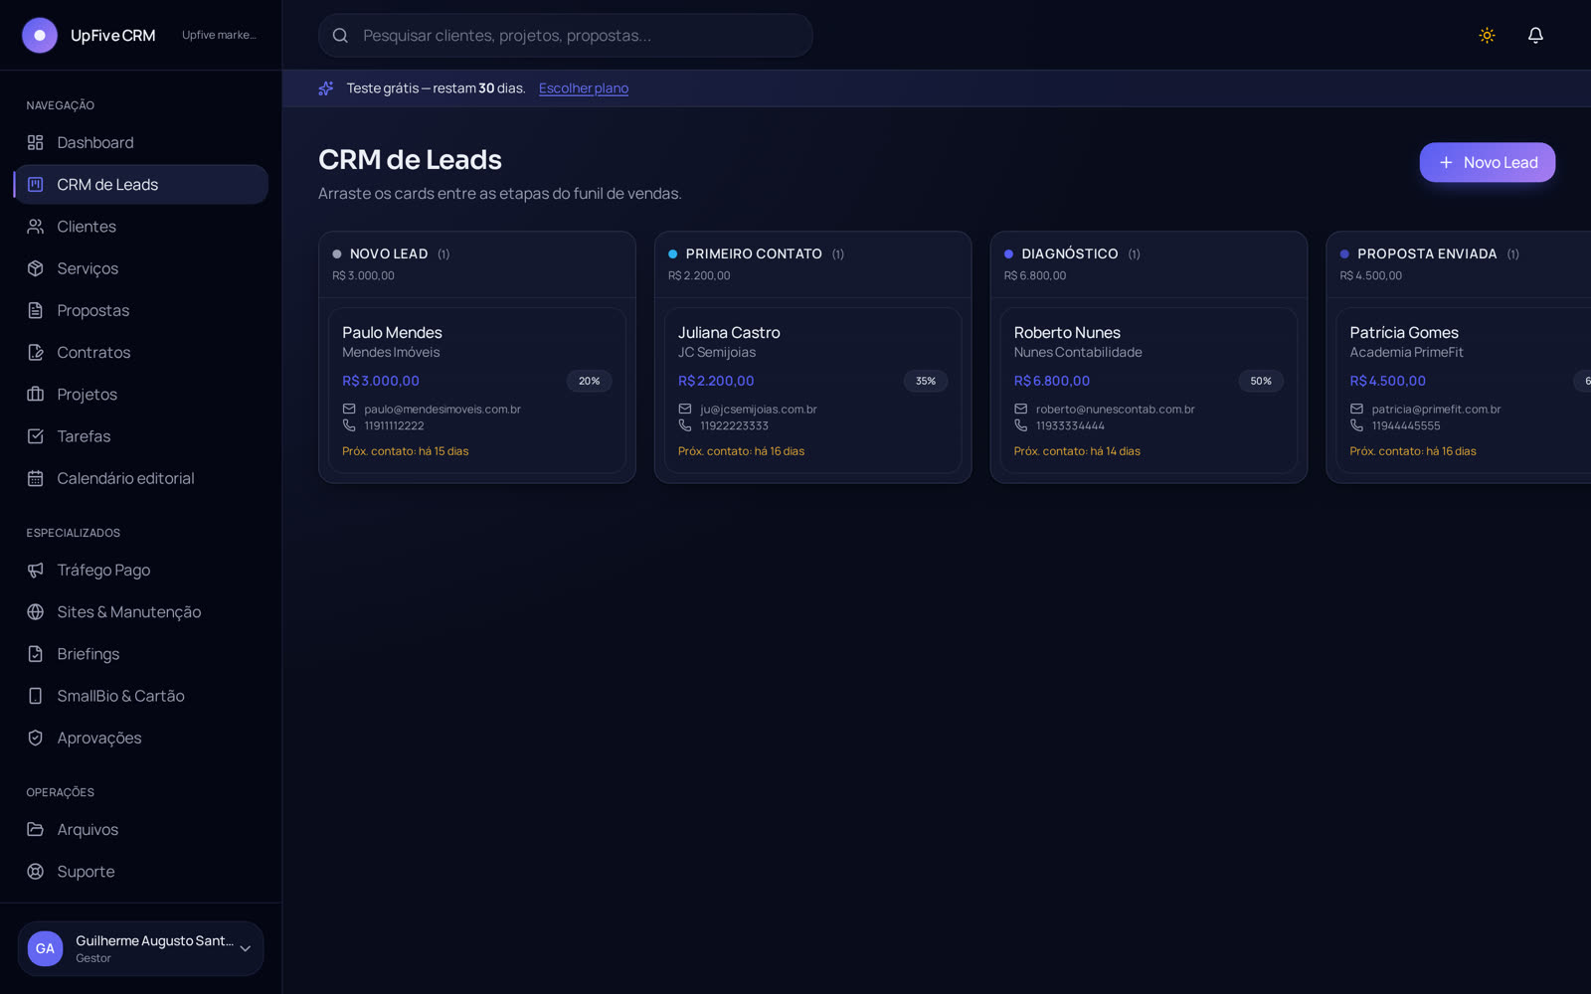
Task: Click the Tarefas checkbox icon
Action: (35, 436)
